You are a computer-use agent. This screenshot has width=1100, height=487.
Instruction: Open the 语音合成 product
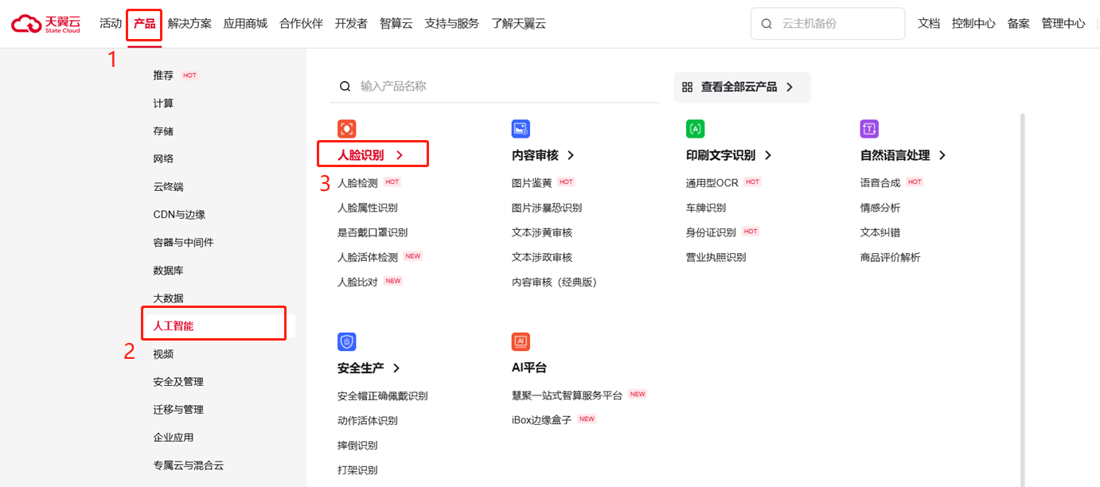[880, 183]
